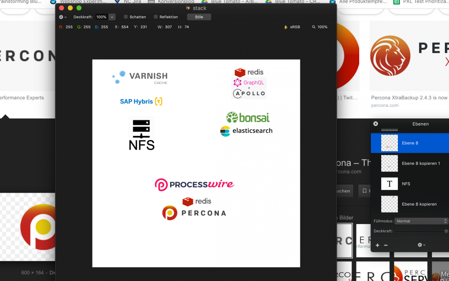The height and width of the screenshot is (281, 449).
Task: Click the sRGB color profile icon
Action: click(x=286, y=27)
